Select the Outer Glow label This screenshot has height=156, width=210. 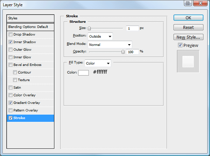pyautogui.click(x=22, y=49)
